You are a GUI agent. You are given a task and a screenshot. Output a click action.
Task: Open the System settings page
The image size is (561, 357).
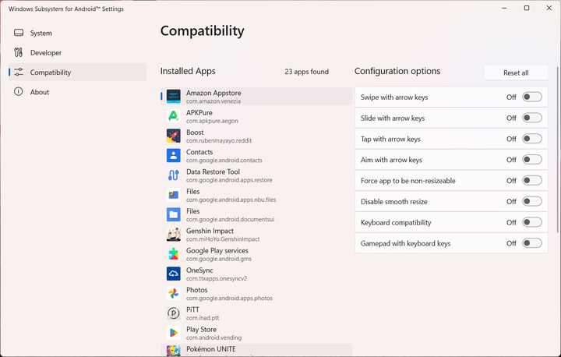[77, 33]
